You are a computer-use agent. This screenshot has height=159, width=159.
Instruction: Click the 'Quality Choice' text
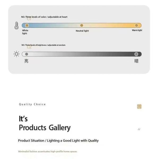32,104
